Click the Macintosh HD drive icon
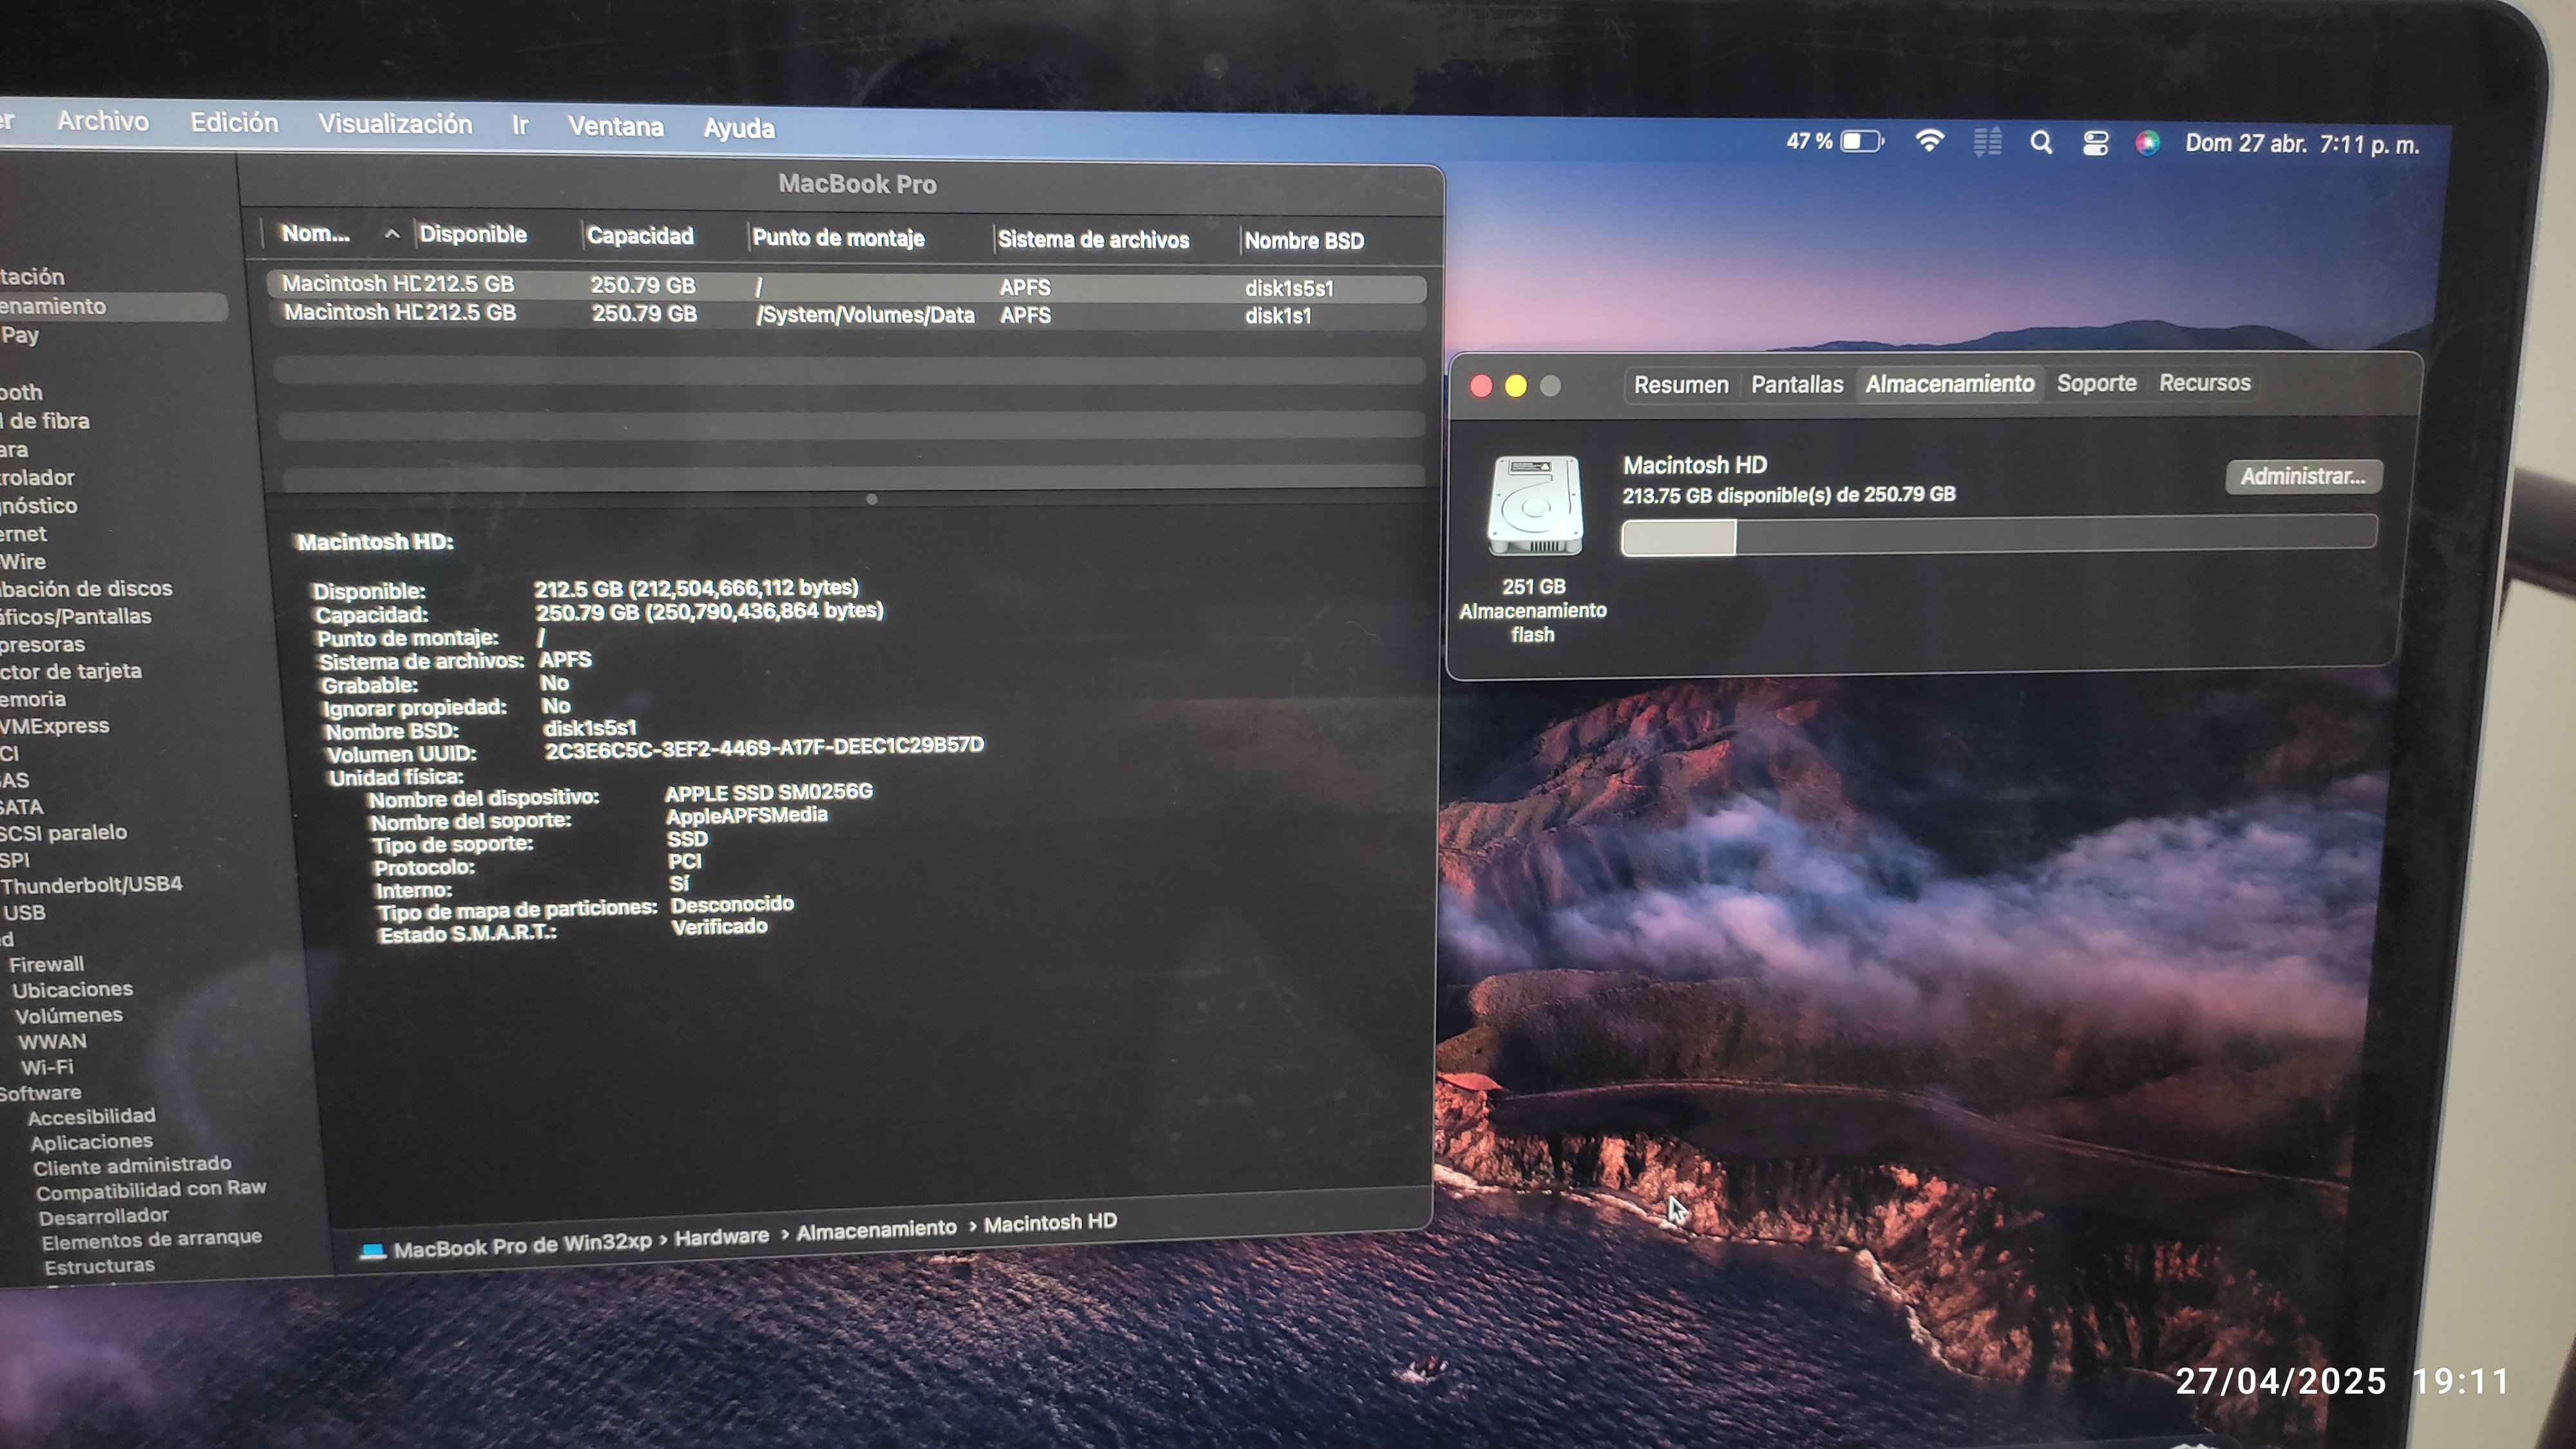 coord(1534,506)
